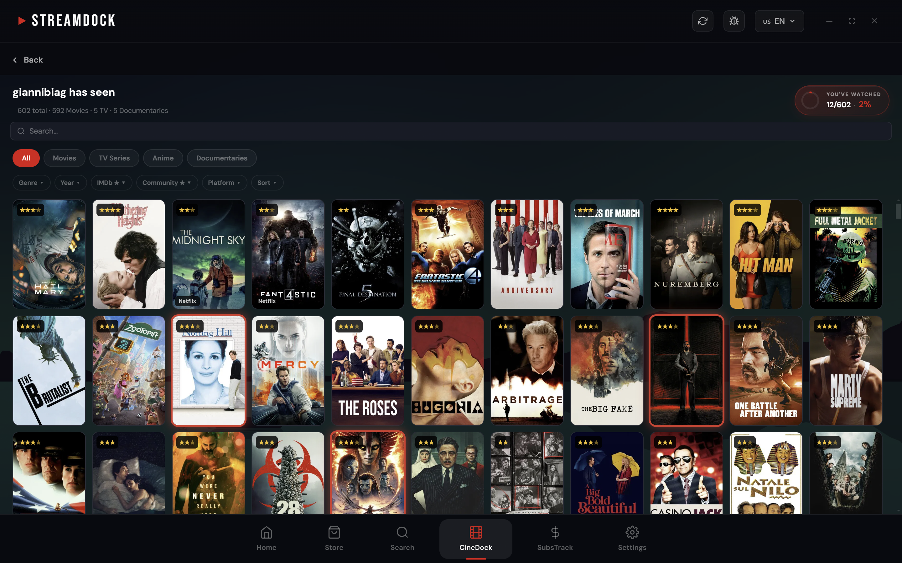The image size is (902, 563).
Task: Open the Casino Jack poster
Action: point(687,473)
